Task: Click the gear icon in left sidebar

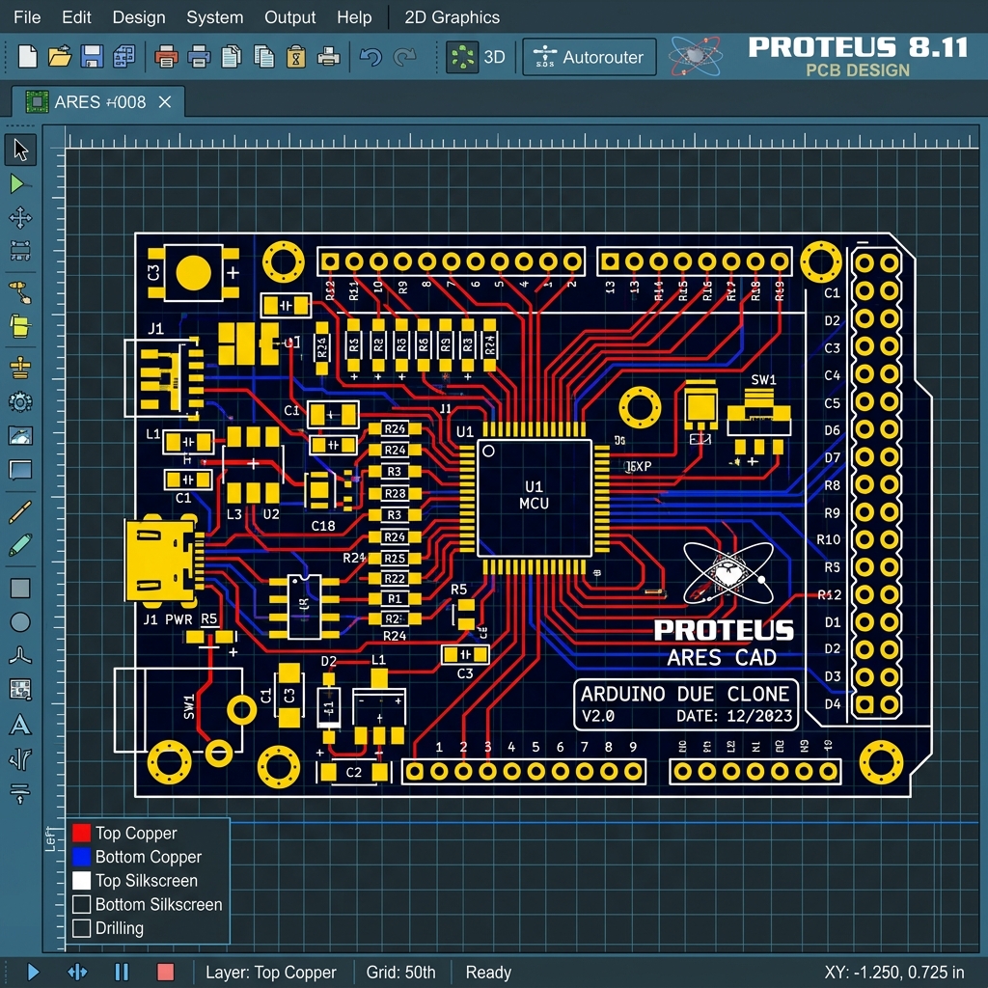Action: [20, 401]
